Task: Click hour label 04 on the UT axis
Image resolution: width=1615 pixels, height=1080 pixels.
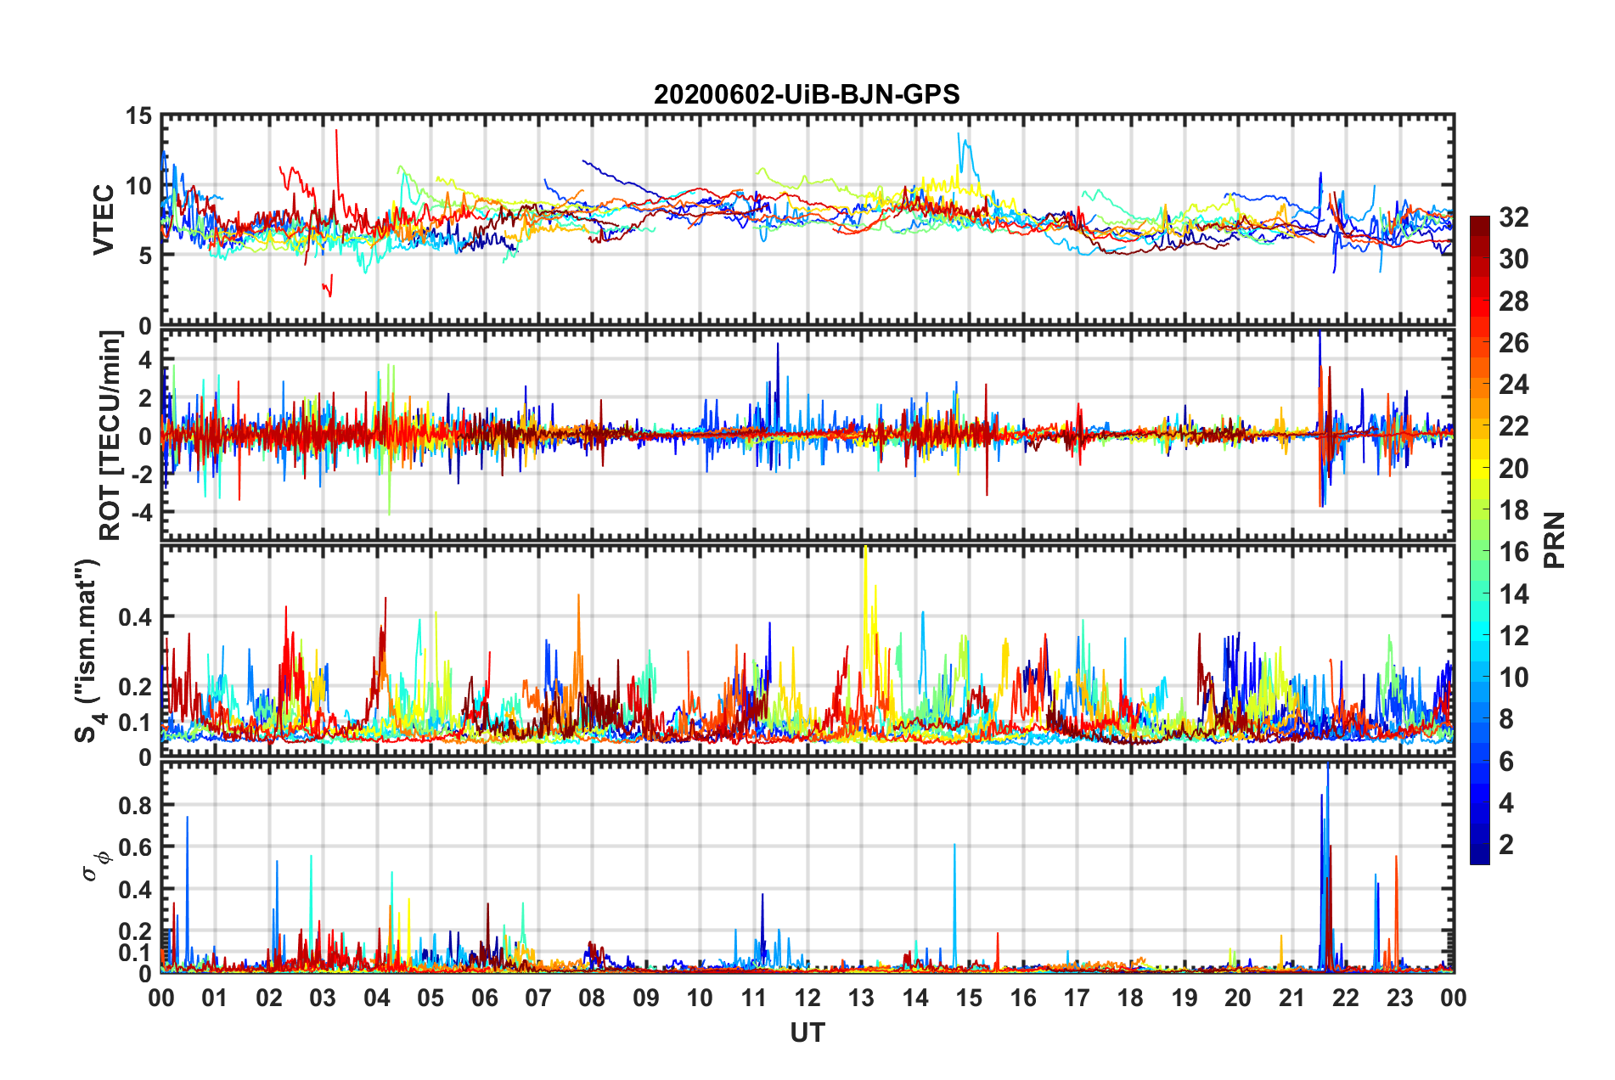Action: [x=377, y=998]
